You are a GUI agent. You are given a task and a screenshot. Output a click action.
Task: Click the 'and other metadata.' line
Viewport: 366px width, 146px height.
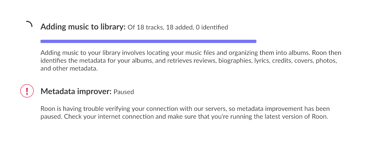click(69, 68)
